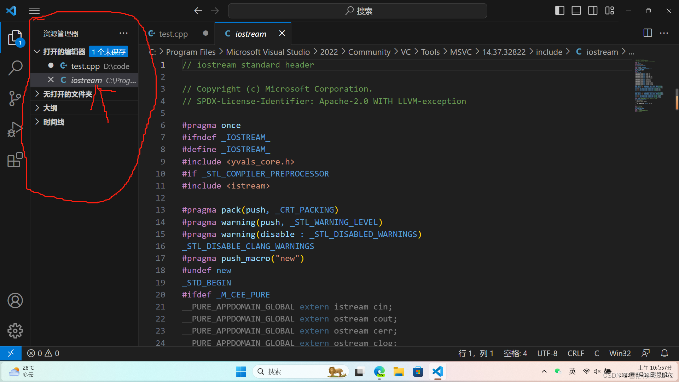
Task: Toggle the bottom panel visibility
Action: [576, 11]
